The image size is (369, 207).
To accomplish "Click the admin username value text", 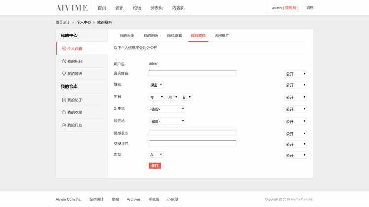I will pyautogui.click(x=154, y=63).
